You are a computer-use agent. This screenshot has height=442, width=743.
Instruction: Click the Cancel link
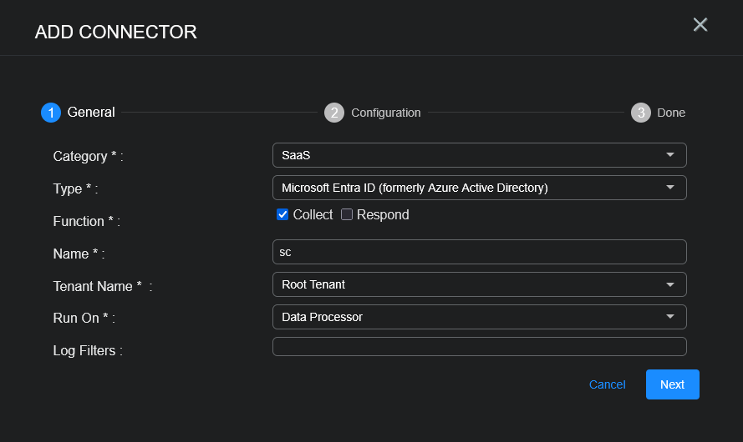(x=607, y=384)
